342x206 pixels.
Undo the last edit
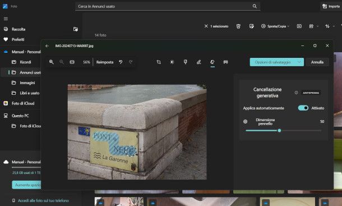coord(121,62)
